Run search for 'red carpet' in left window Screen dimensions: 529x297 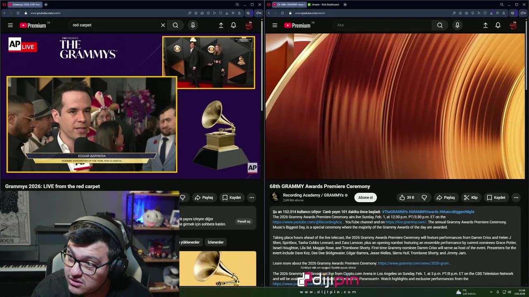(176, 25)
